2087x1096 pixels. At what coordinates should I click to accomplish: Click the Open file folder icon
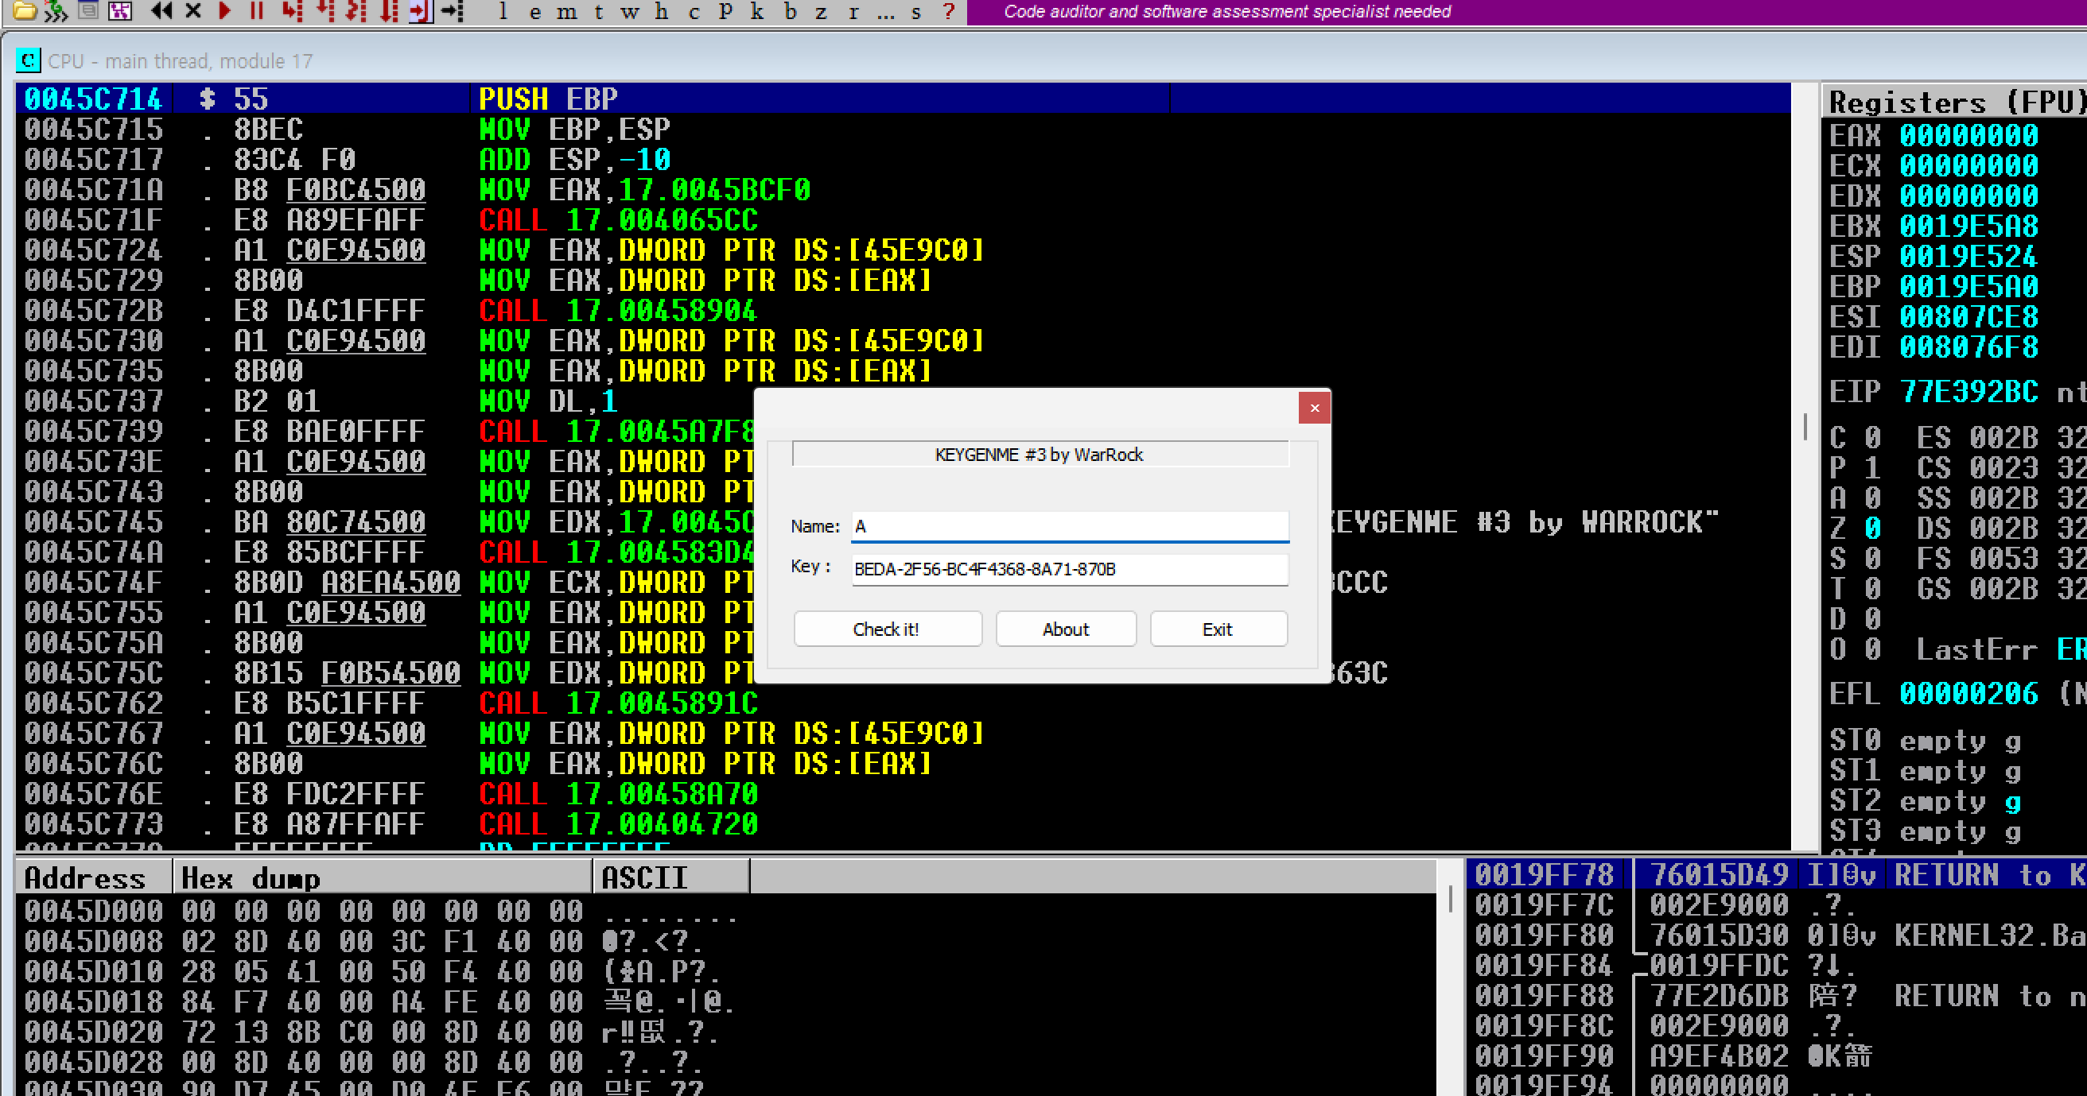pos(25,10)
